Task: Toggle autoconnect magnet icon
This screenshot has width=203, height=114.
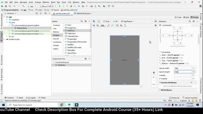Action: [x=98, y=25]
